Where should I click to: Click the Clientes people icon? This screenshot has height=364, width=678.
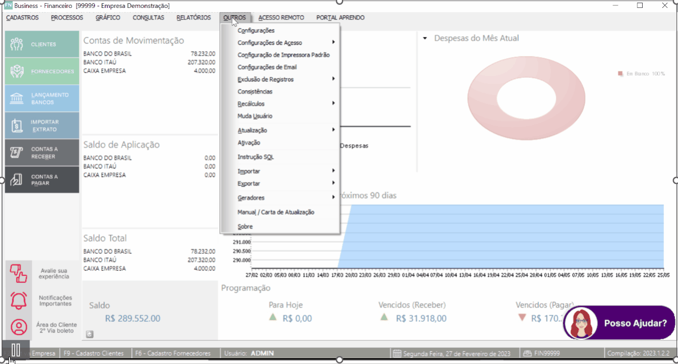tap(17, 44)
